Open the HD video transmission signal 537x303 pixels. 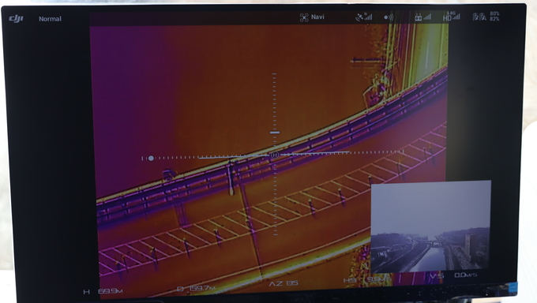pos(452,16)
